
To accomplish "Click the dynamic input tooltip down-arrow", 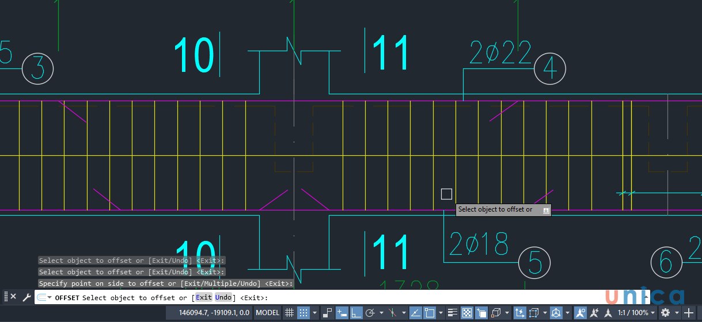I will pyautogui.click(x=546, y=210).
